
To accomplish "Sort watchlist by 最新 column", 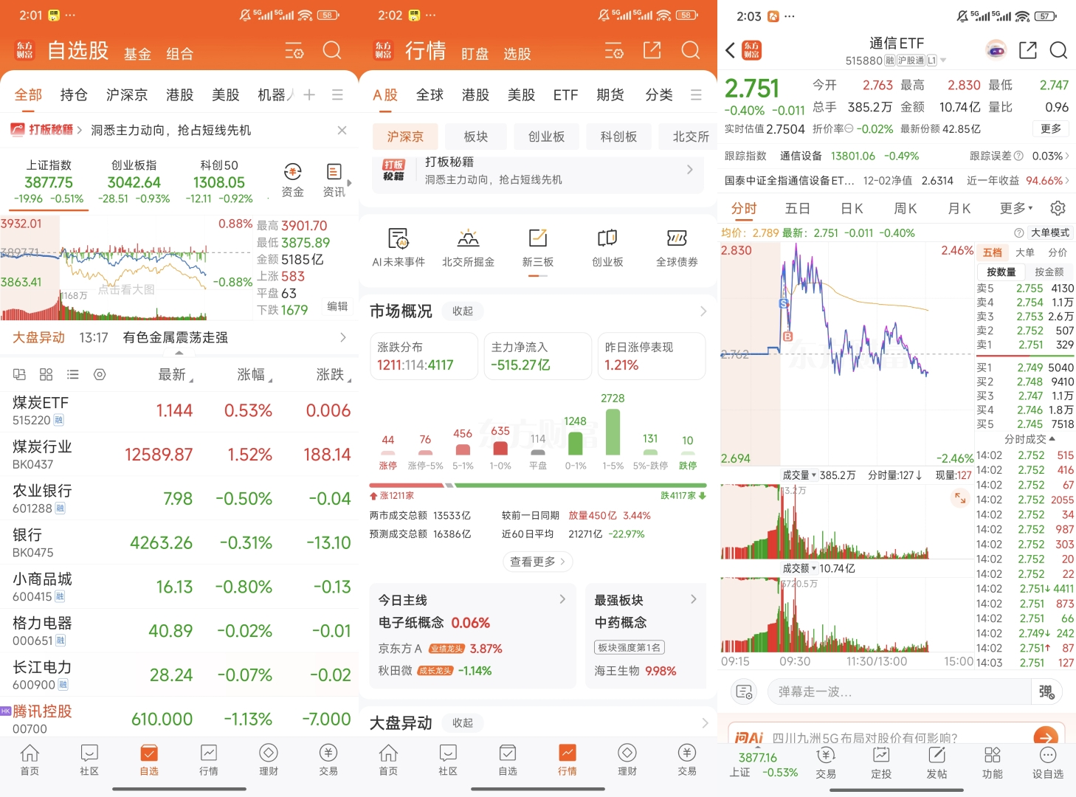I will click(175, 375).
